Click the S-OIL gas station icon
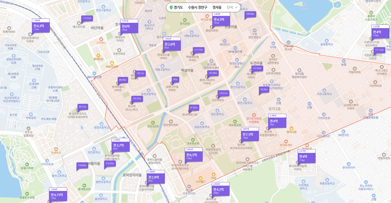The height and width of the screenshot is (203, 391). coord(273,43)
